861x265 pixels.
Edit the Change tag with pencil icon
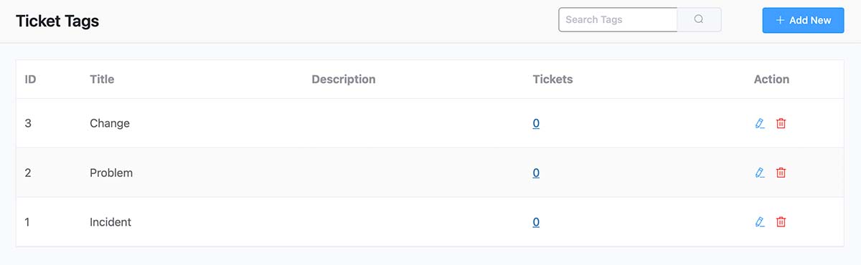click(x=760, y=123)
